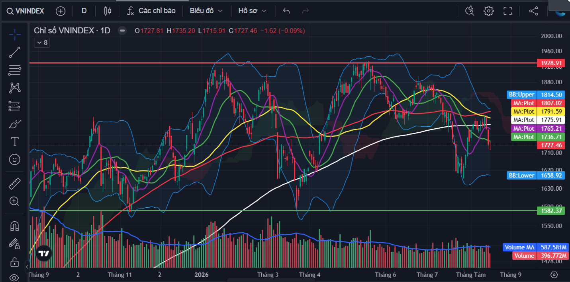Share the chart via share icon
570x282 pixels.
pyautogui.click(x=533, y=11)
